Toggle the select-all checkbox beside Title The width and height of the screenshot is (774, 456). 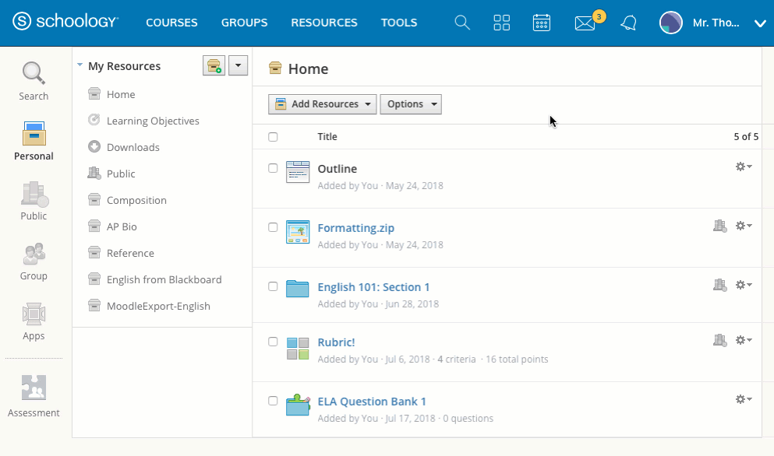pos(273,137)
